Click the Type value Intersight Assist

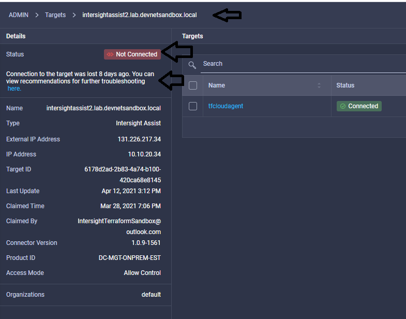click(138, 123)
